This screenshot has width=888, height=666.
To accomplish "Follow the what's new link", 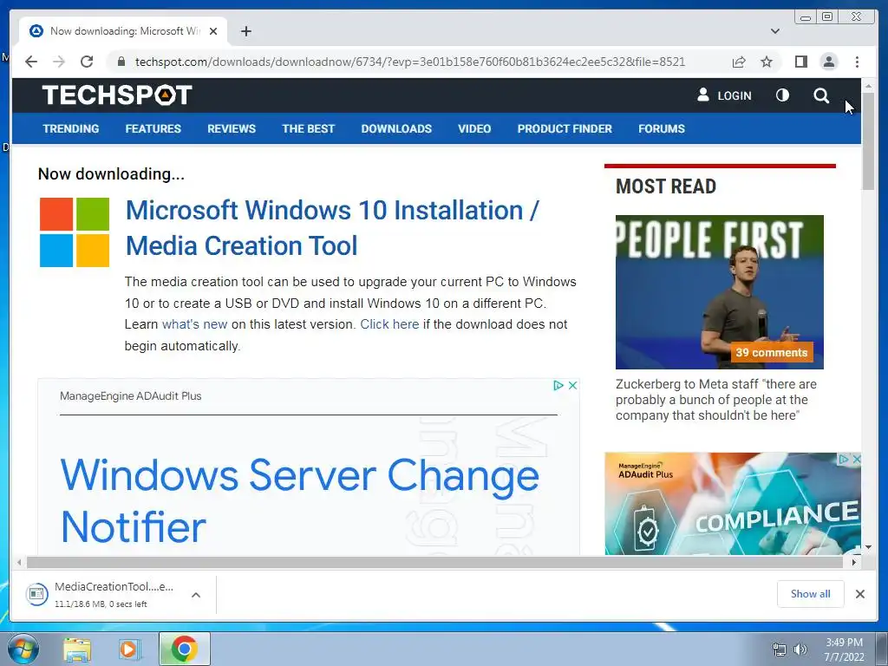I will (x=194, y=324).
